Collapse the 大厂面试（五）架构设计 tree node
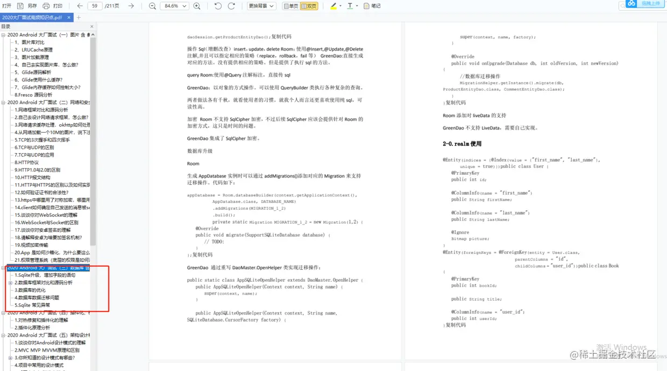Viewport: 667px width, 371px height. click(x=3, y=335)
